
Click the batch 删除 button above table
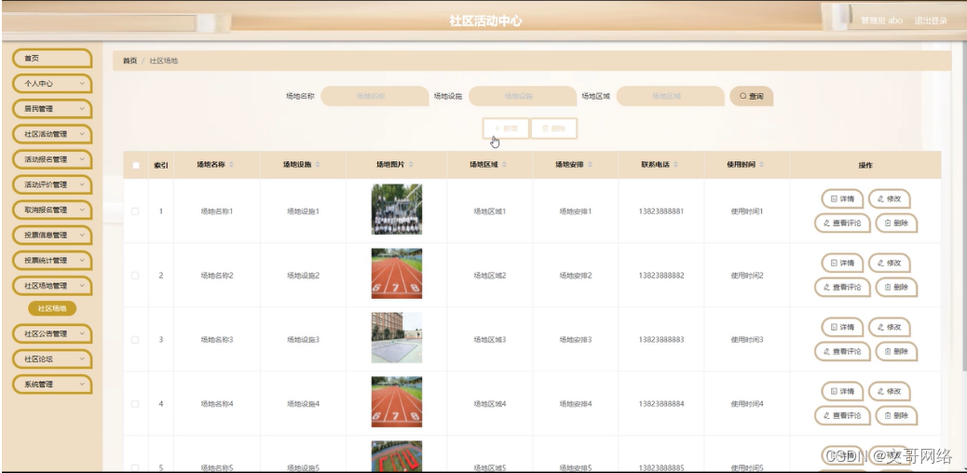pyautogui.click(x=553, y=128)
